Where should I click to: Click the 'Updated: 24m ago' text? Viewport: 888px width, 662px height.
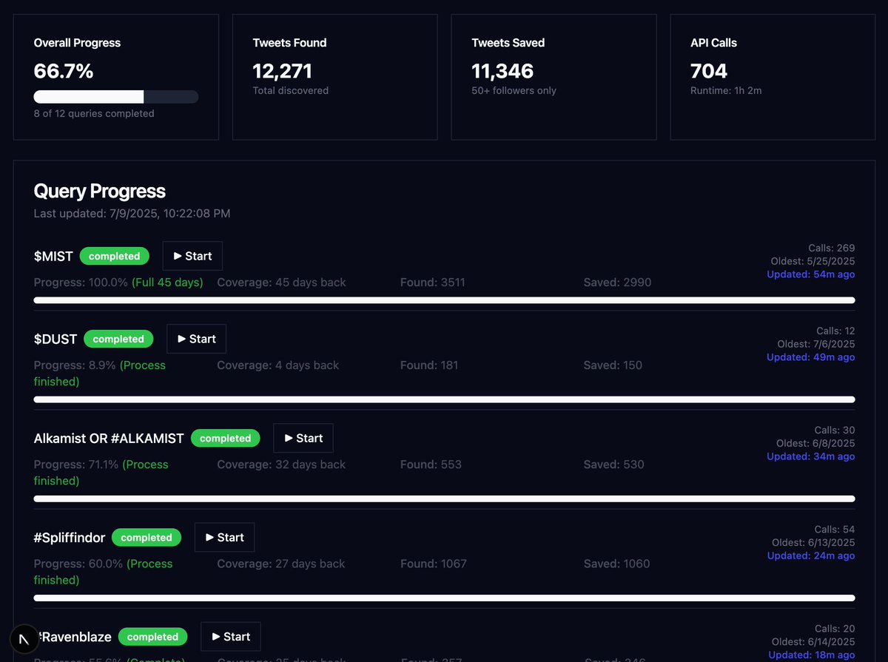click(x=811, y=555)
